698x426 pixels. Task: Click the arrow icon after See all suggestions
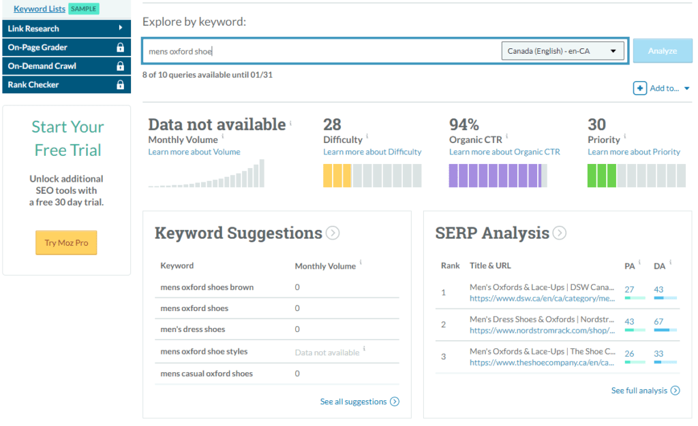(395, 402)
